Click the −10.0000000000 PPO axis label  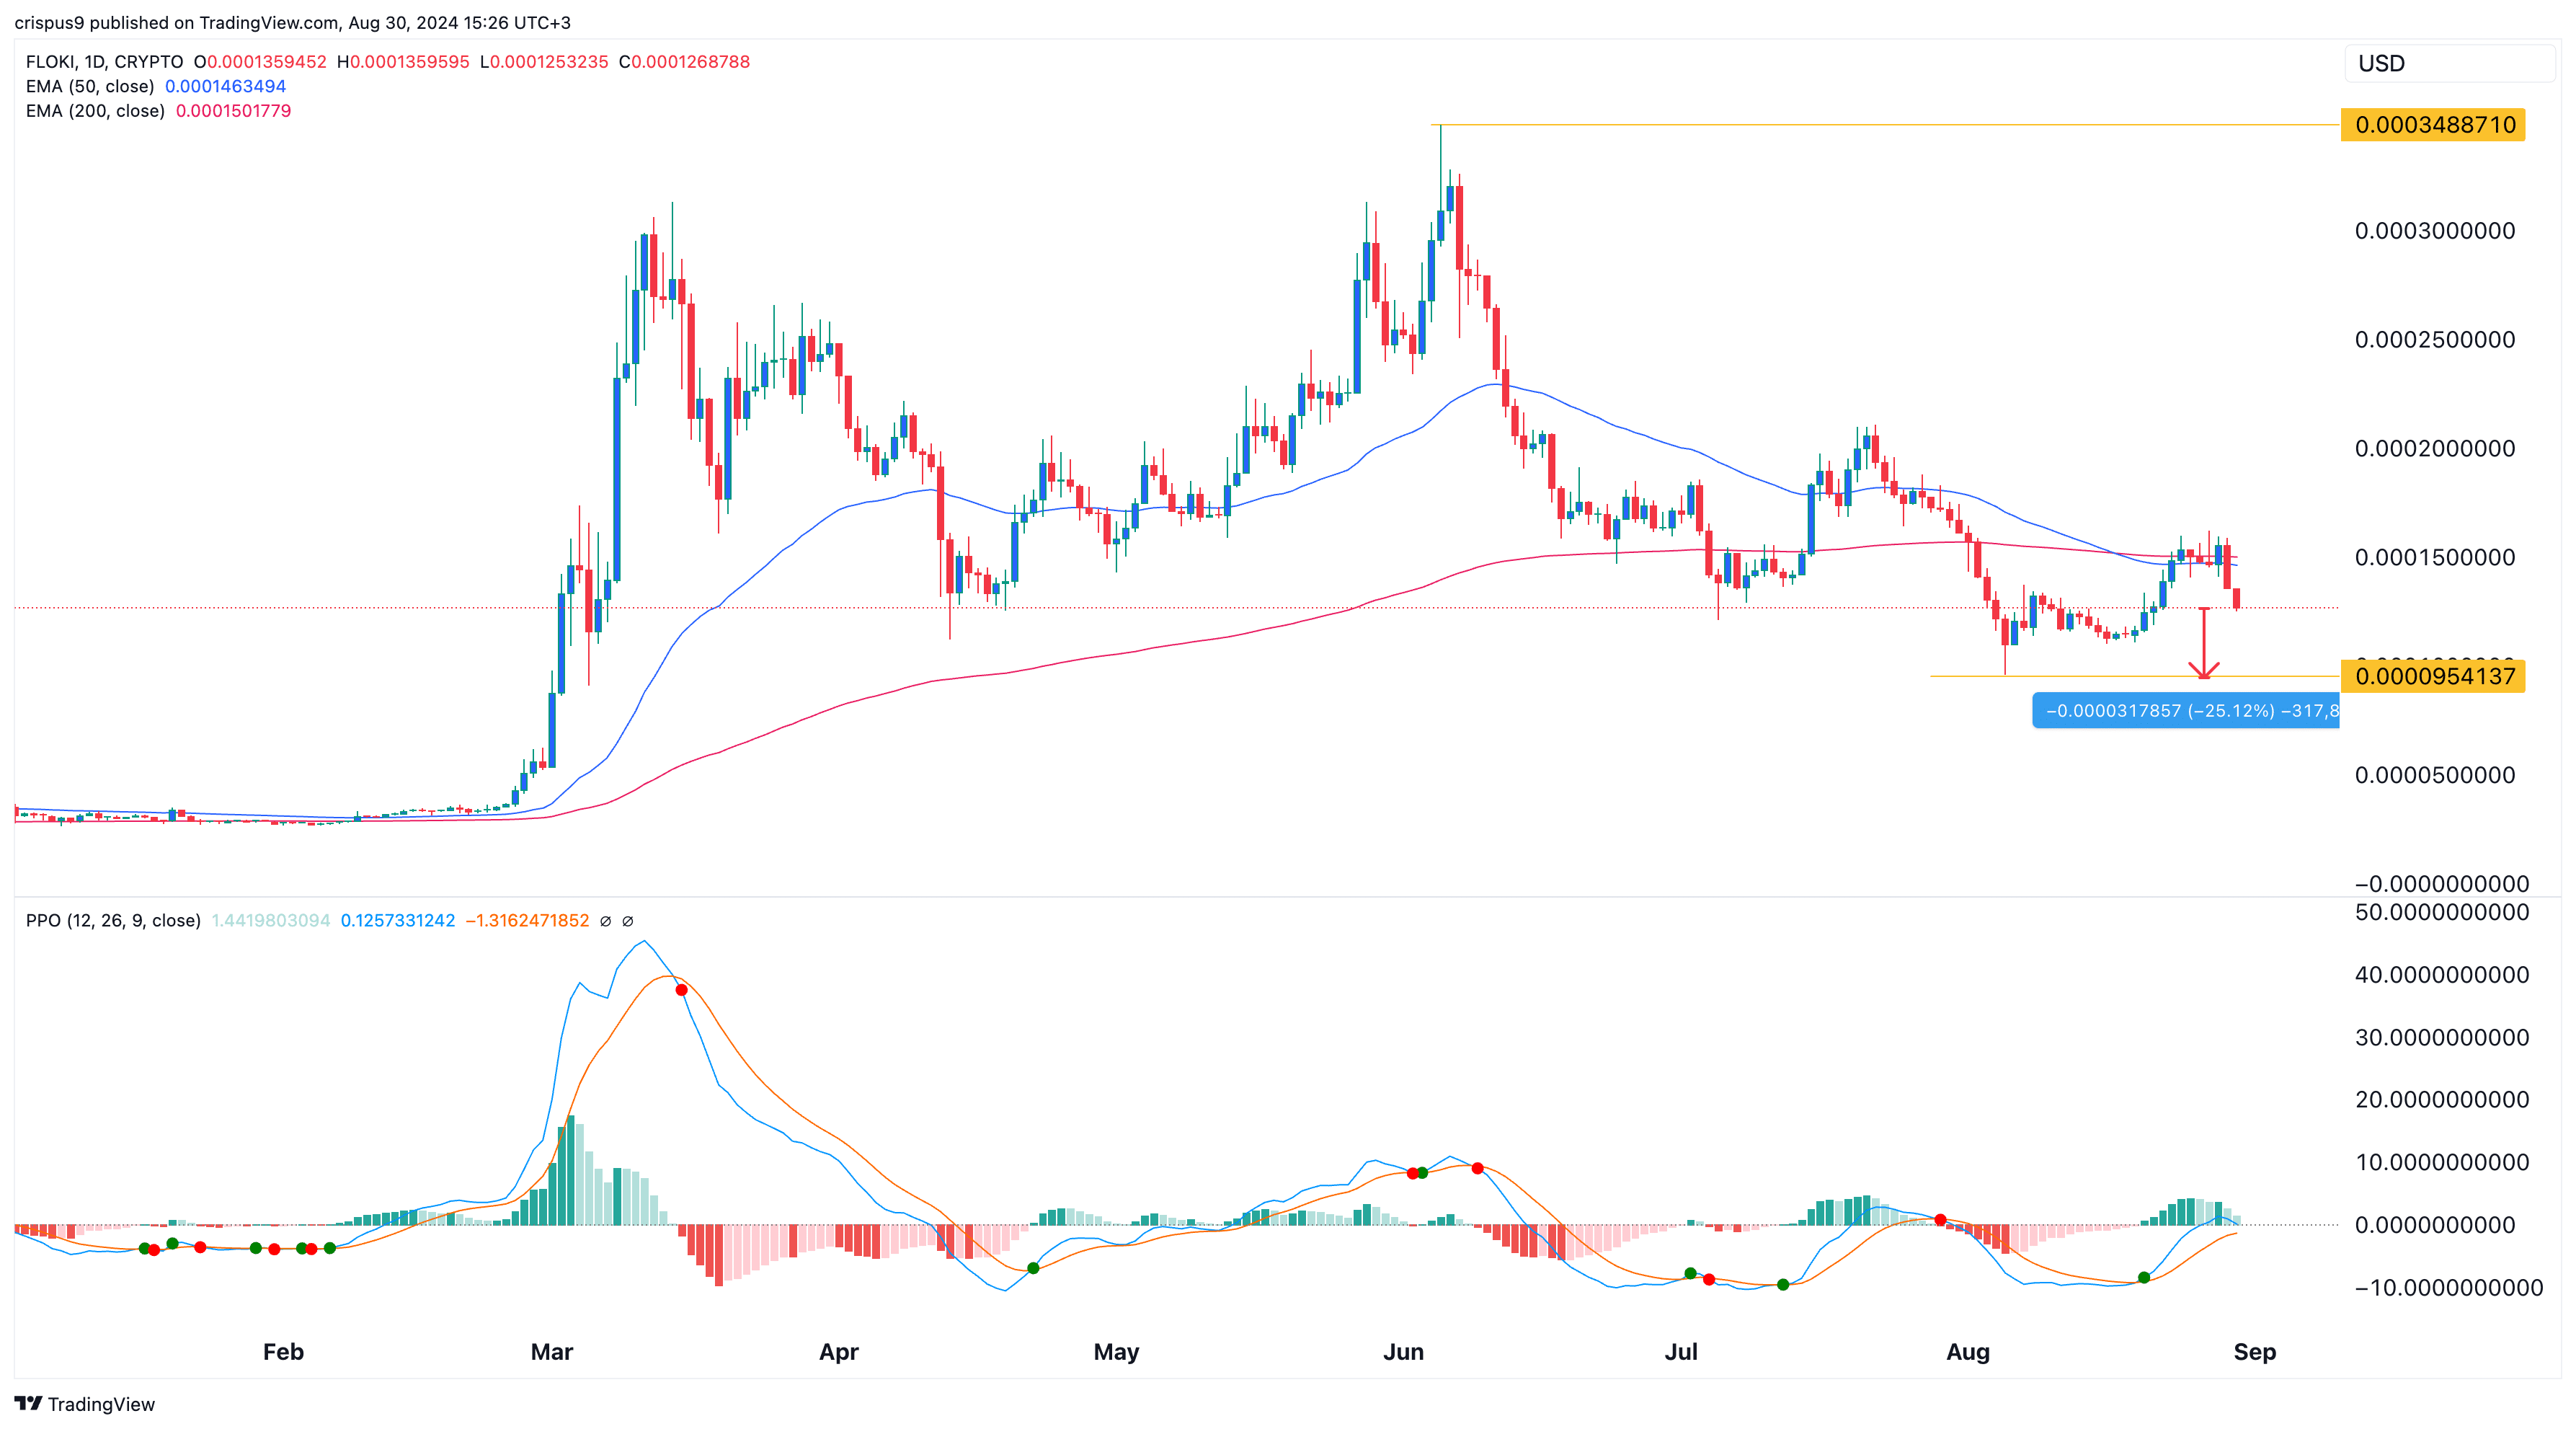click(x=2449, y=1288)
